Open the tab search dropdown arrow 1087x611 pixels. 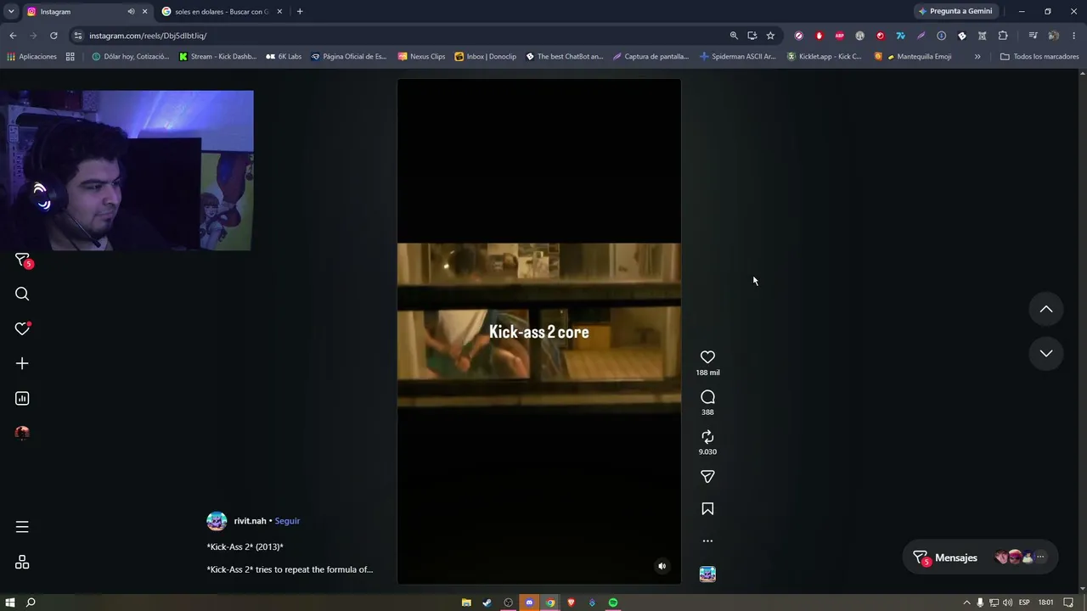[x=10, y=12]
